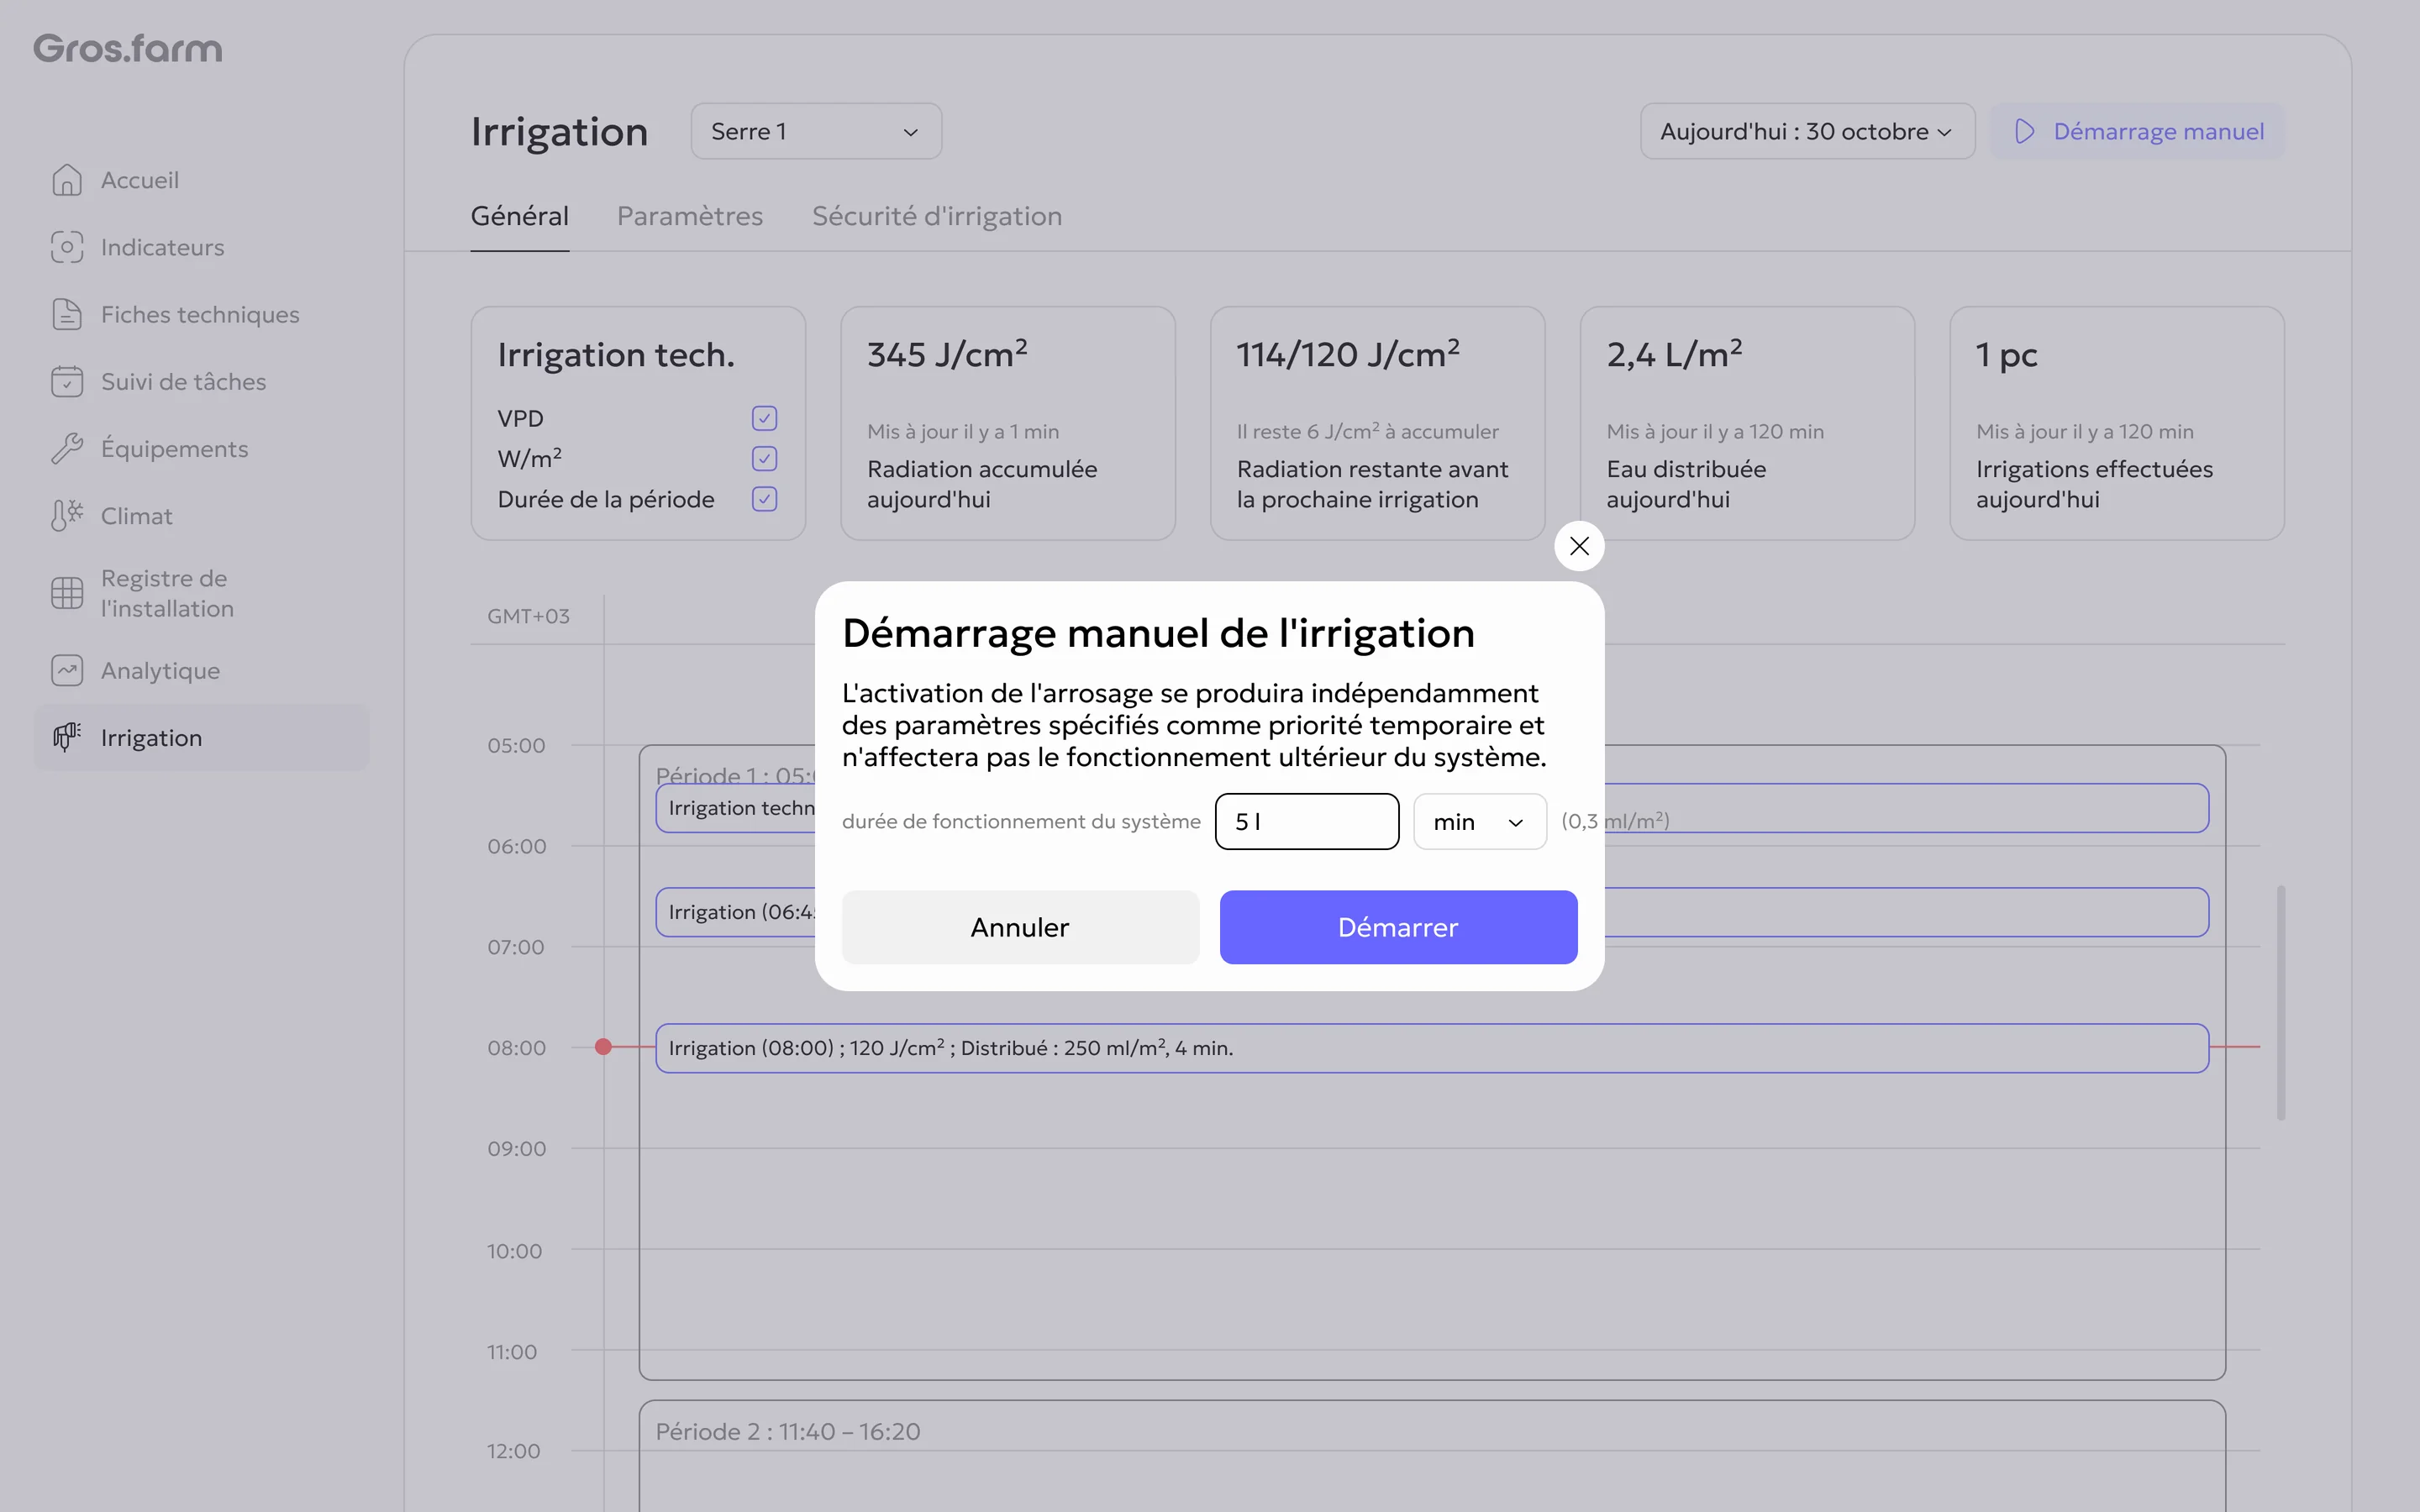Click the Période 2 : 11:40 – 16:20 label

(788, 1431)
